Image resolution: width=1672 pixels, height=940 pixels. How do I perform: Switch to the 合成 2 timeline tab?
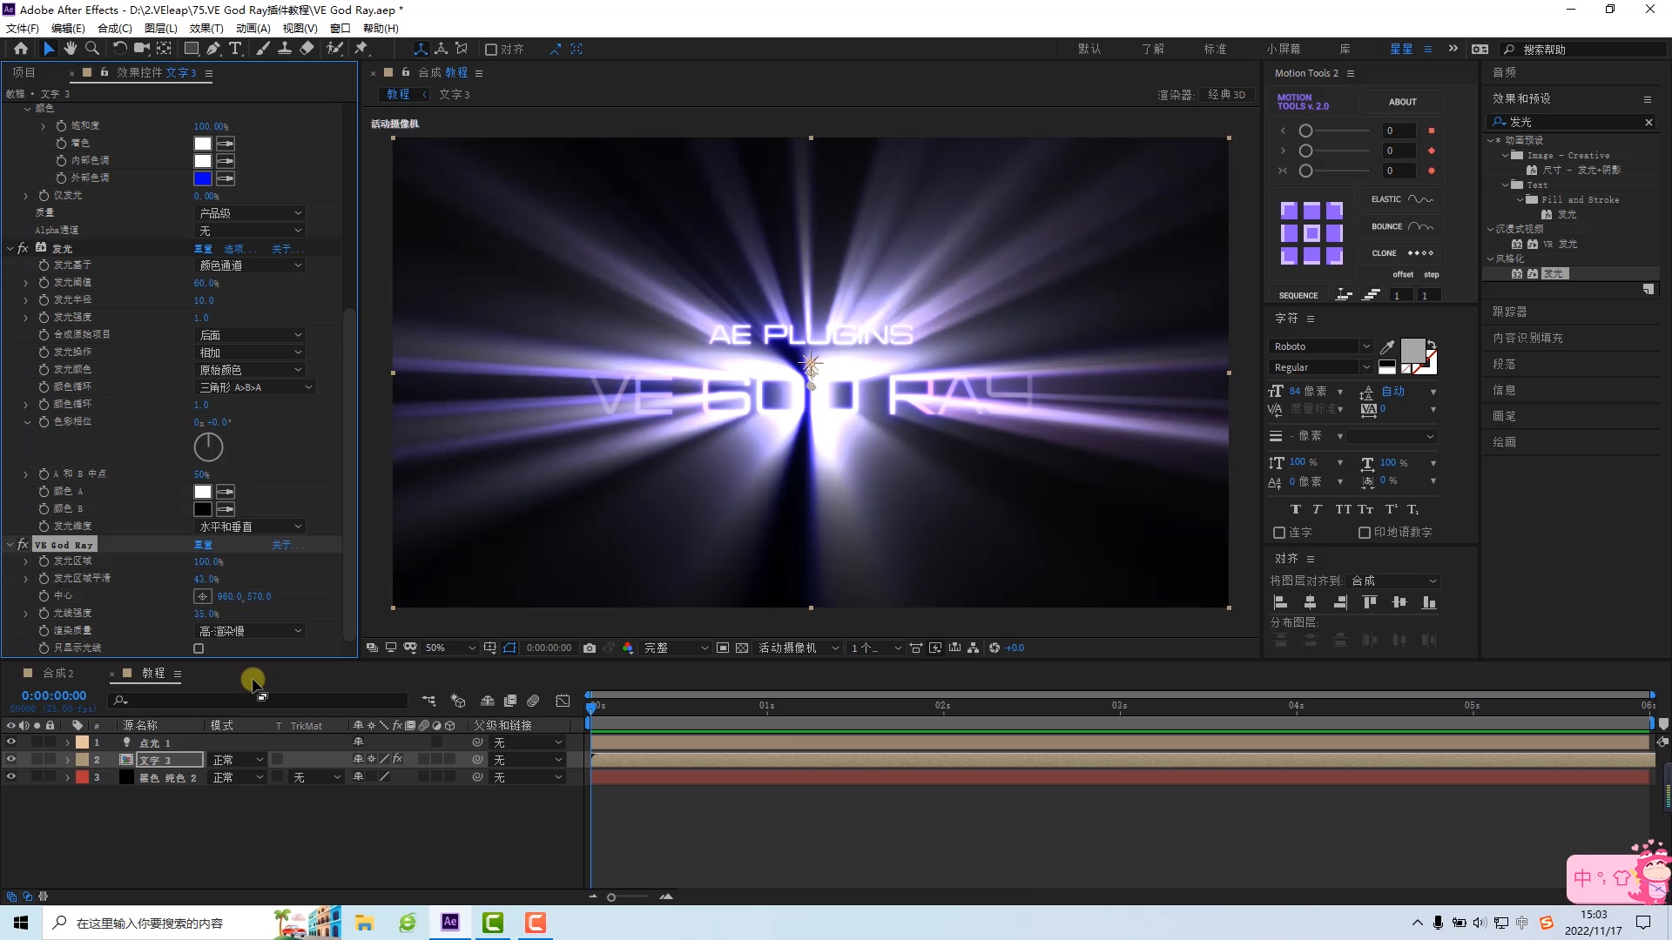click(x=58, y=674)
